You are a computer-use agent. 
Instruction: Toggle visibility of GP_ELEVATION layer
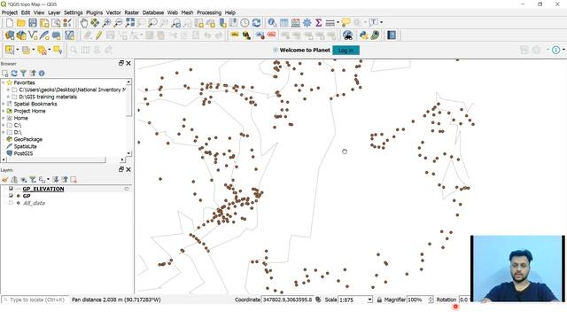(x=11, y=189)
